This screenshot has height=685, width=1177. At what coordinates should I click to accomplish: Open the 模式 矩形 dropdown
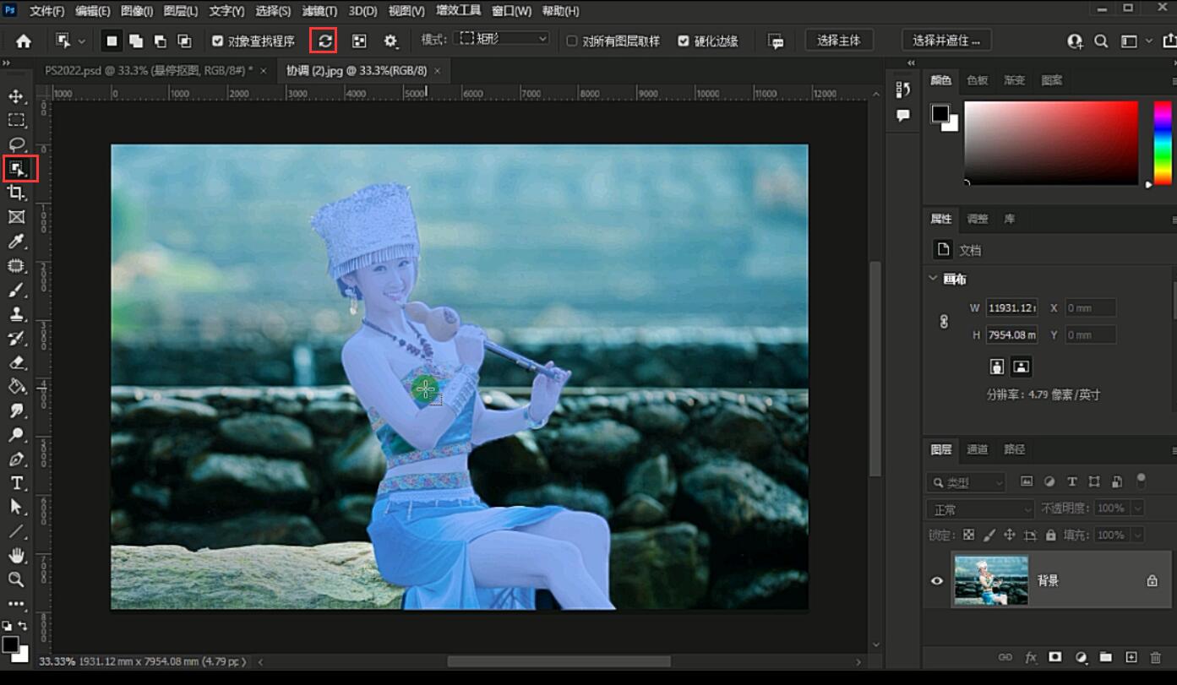[x=502, y=39]
